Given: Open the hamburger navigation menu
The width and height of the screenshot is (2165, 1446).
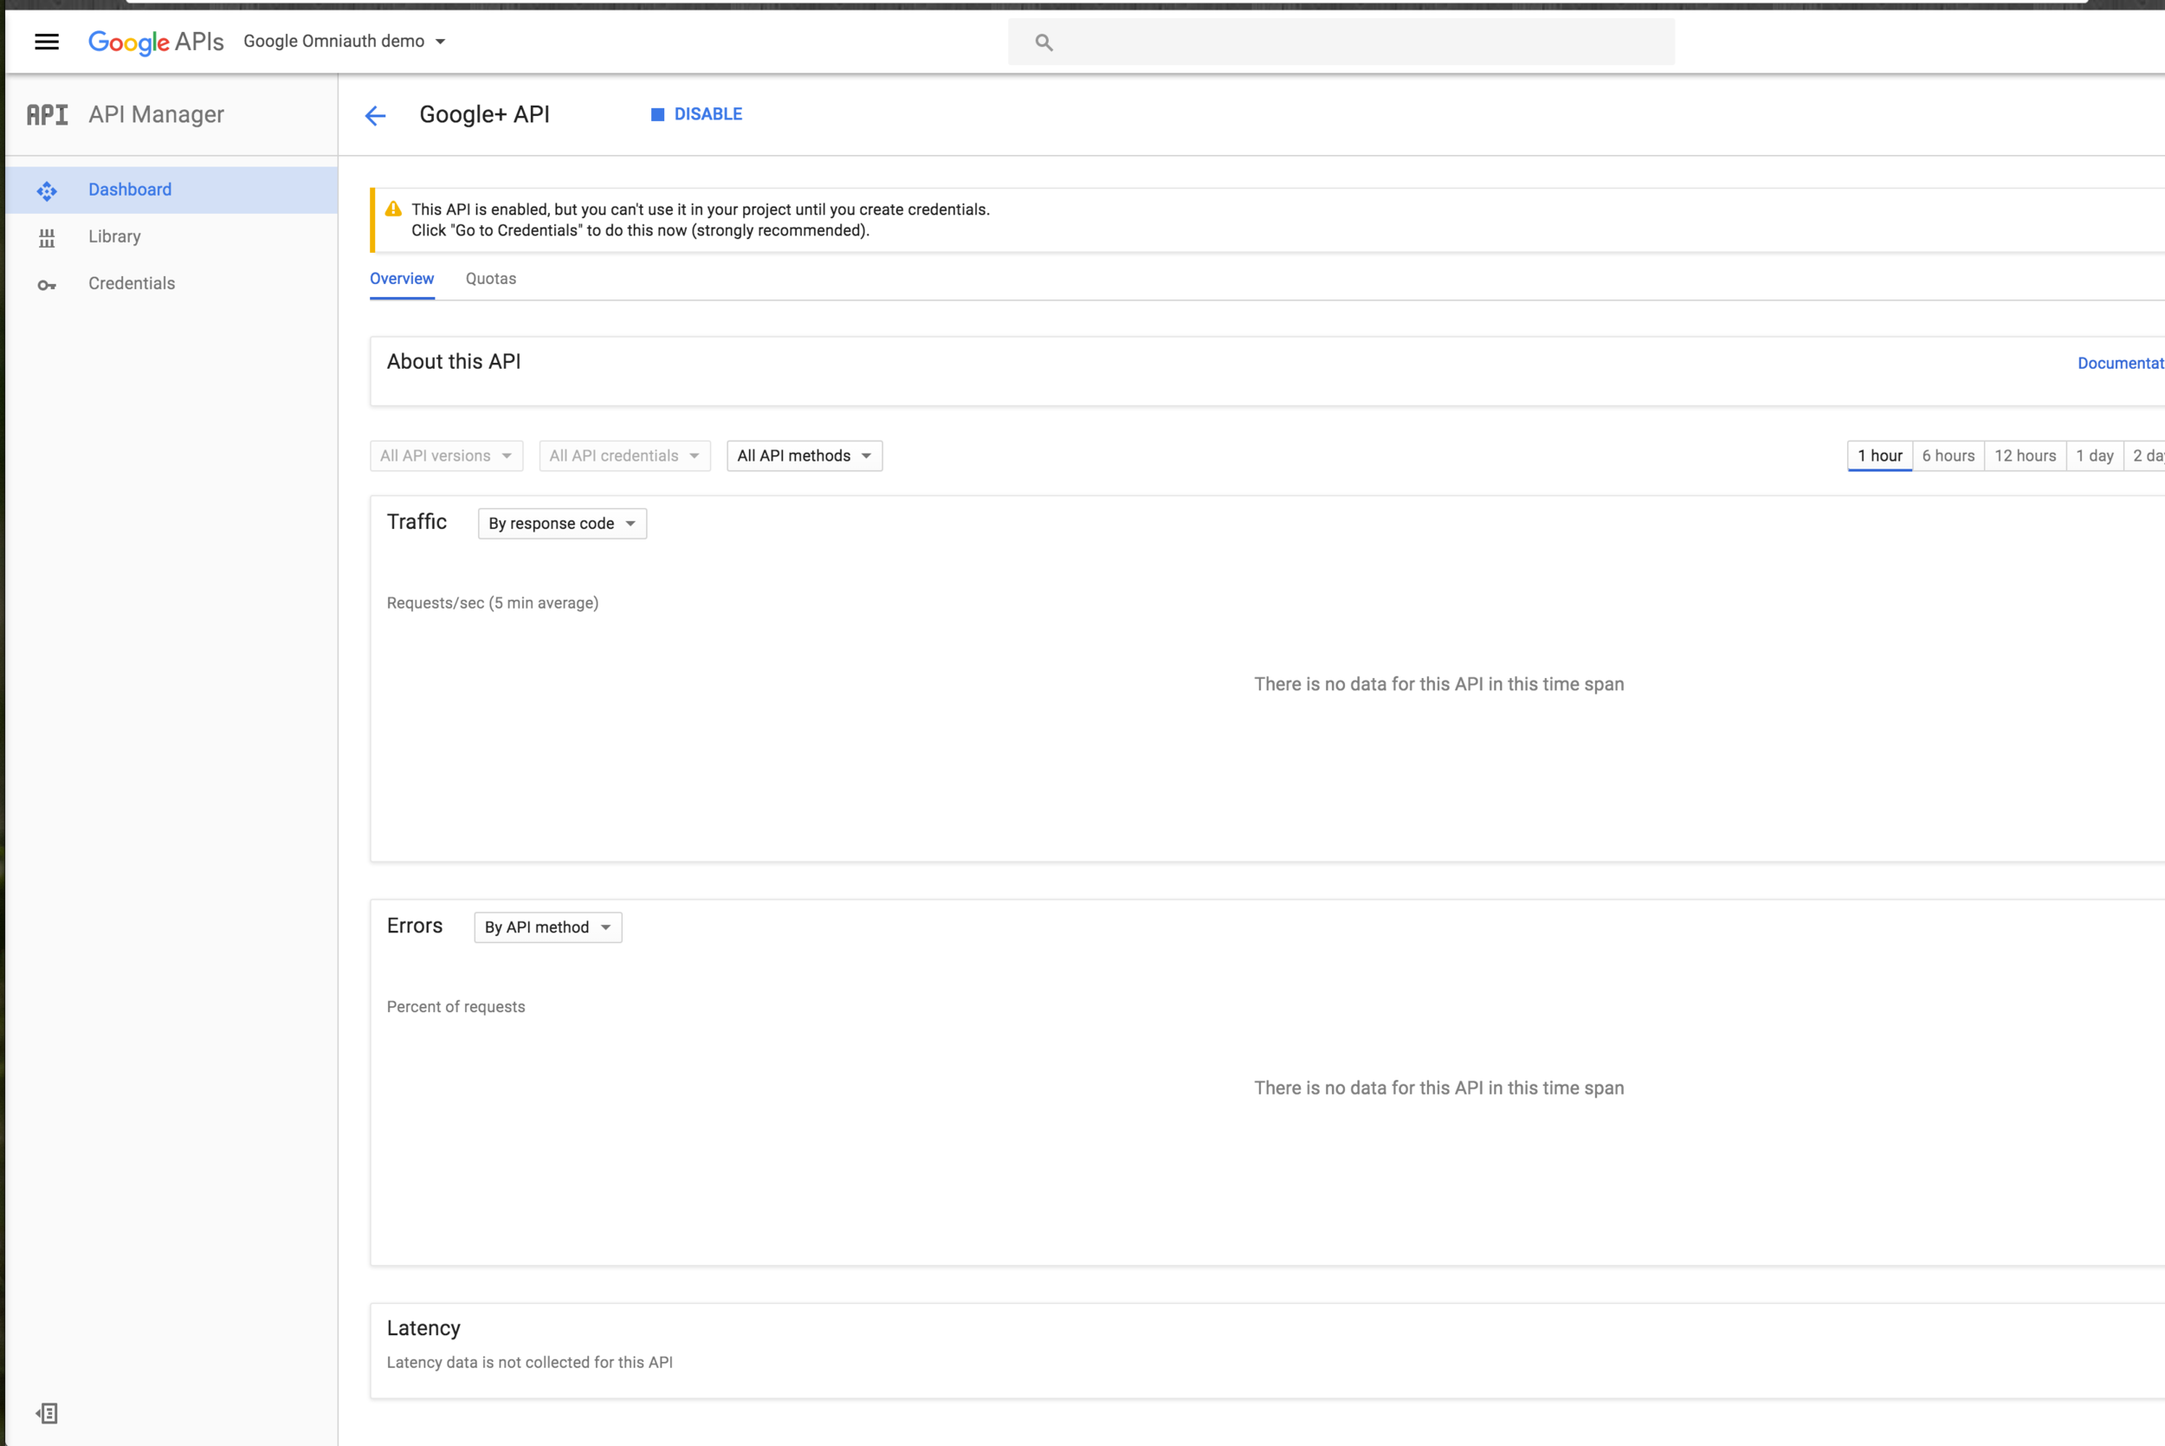Looking at the screenshot, I should pyautogui.click(x=47, y=42).
